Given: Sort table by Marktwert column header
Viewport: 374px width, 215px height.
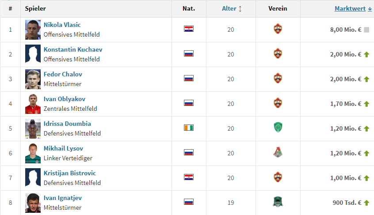Looking at the screenshot, I should click(x=350, y=8).
